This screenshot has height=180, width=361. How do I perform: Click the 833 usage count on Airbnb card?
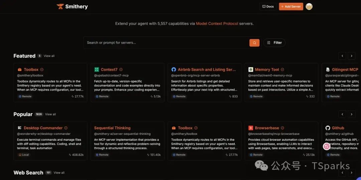coord(233,96)
